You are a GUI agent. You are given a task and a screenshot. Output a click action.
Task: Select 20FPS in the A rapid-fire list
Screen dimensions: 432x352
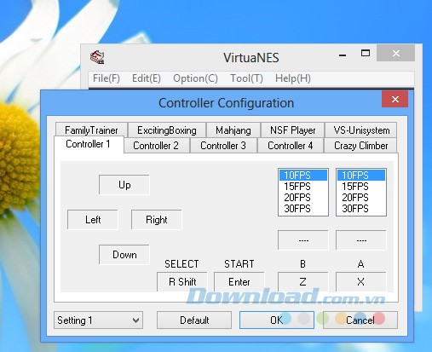(361, 198)
